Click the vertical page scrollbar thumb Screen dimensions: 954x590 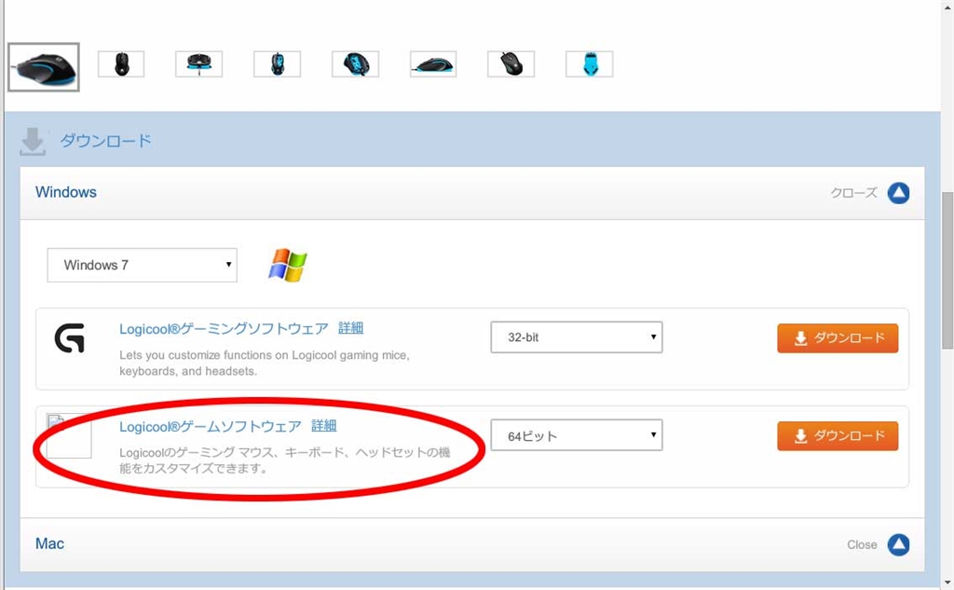(x=947, y=270)
